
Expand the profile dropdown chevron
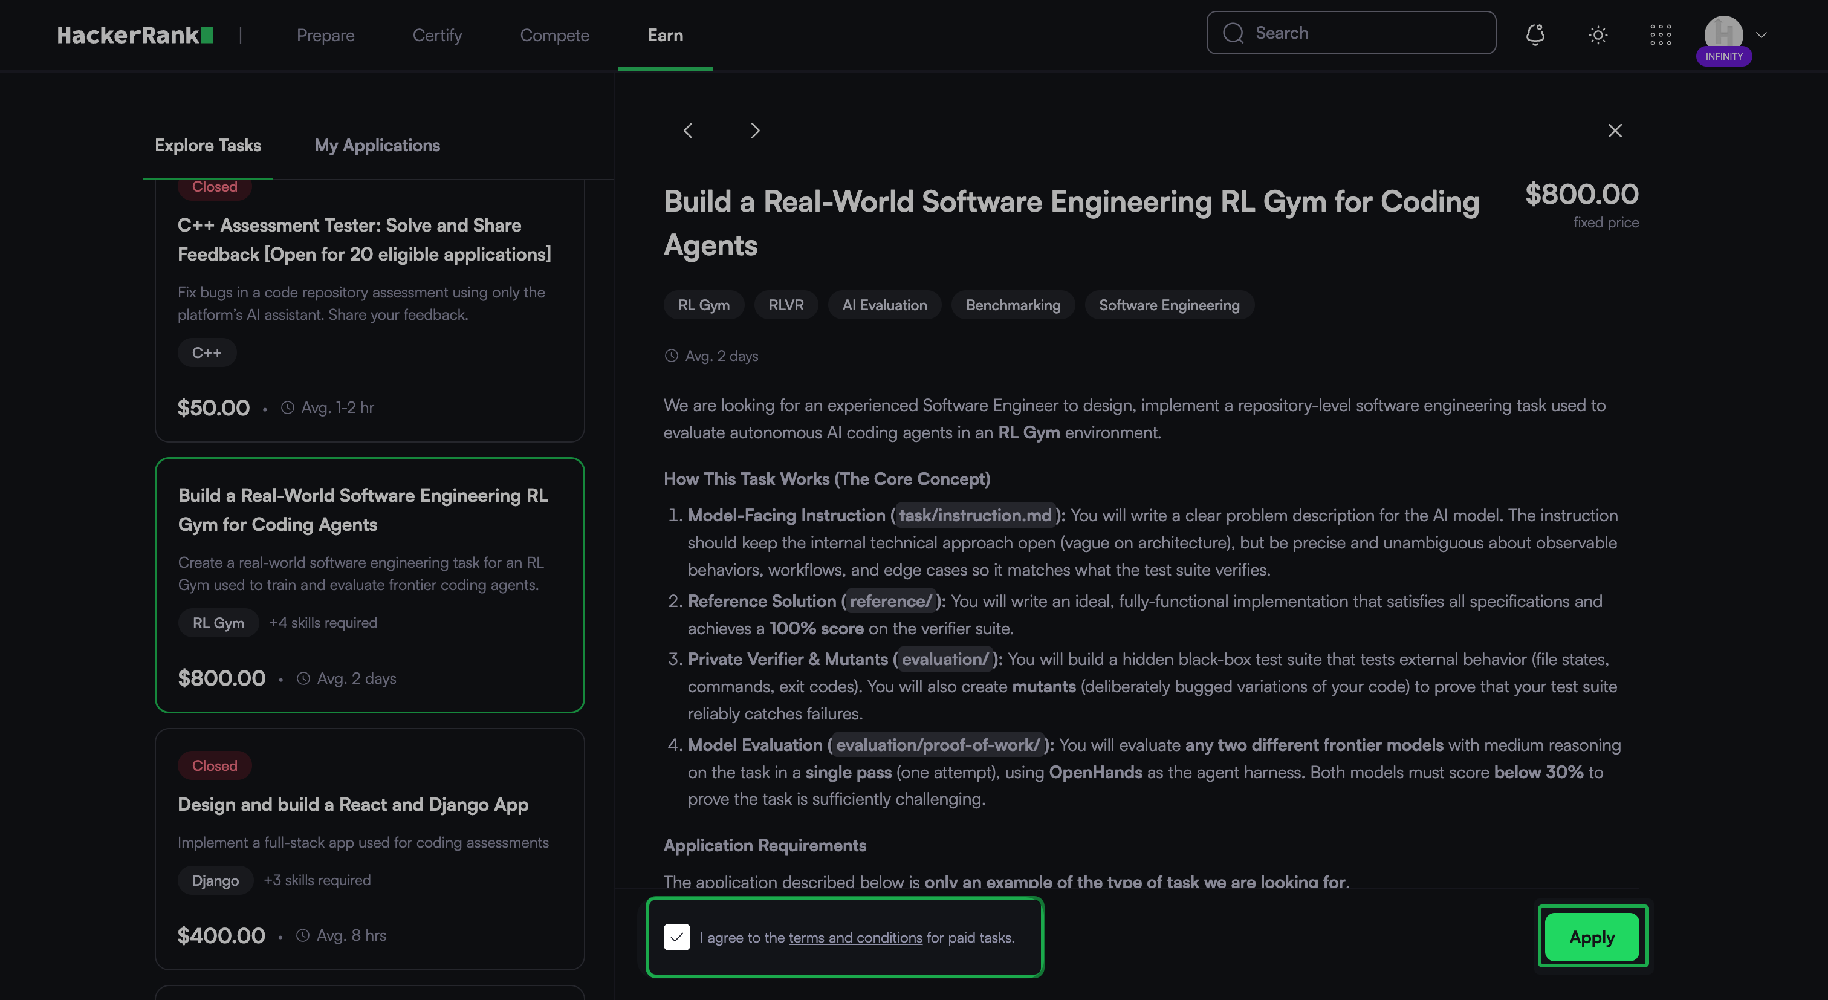1762,35
